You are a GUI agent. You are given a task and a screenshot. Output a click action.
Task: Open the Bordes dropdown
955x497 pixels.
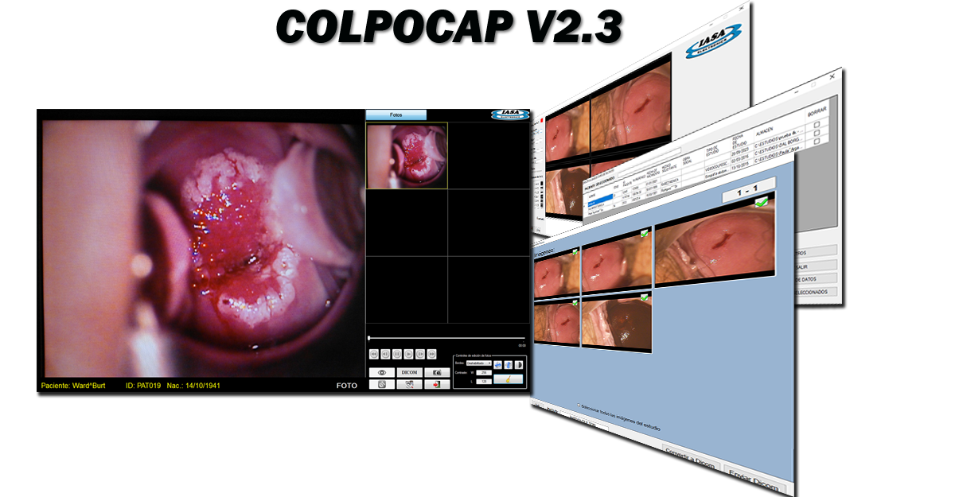[x=478, y=363]
